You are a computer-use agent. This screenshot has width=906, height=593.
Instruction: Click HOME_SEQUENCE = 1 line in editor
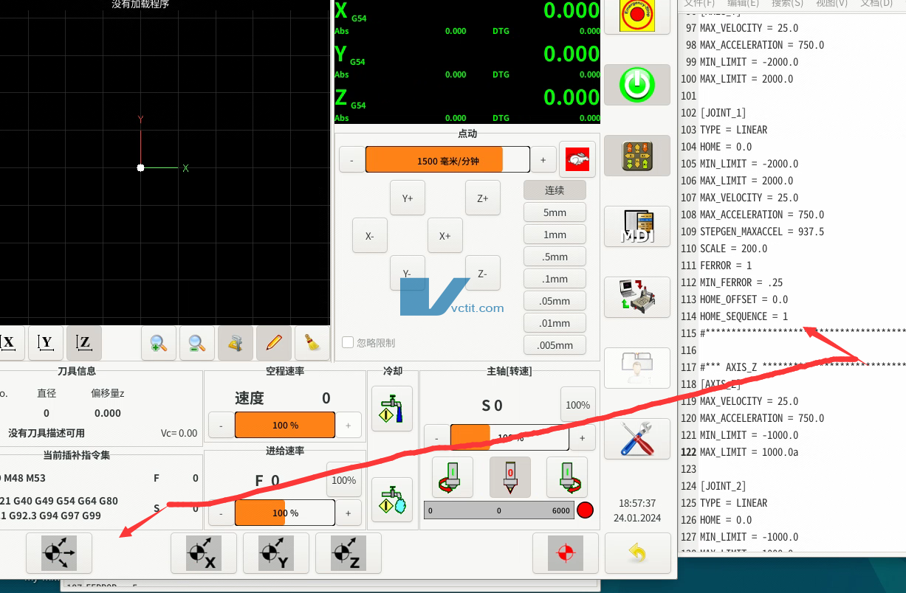[744, 316]
